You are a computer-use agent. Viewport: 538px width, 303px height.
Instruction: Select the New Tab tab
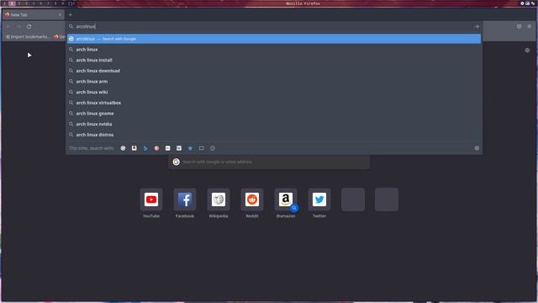tap(34, 15)
